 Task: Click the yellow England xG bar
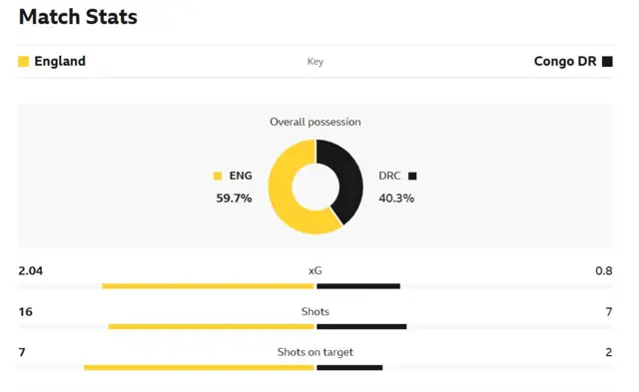[x=208, y=286]
